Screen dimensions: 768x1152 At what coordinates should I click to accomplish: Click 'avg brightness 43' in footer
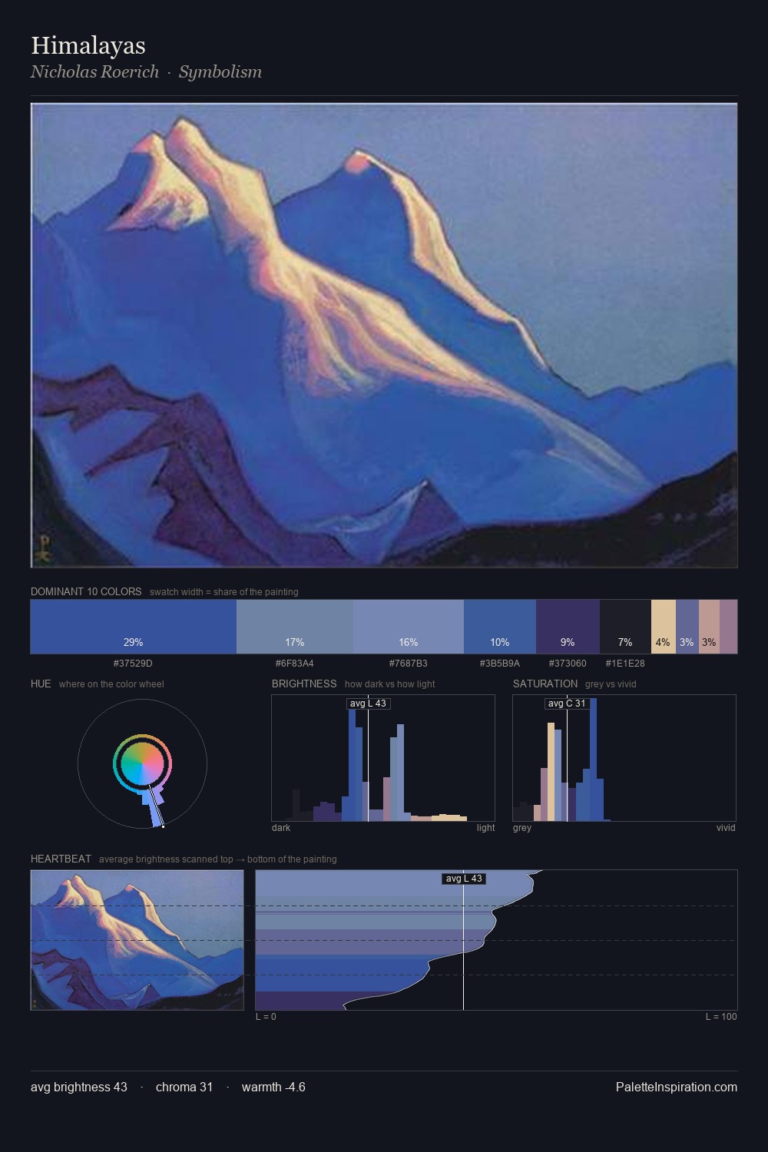(x=79, y=1087)
